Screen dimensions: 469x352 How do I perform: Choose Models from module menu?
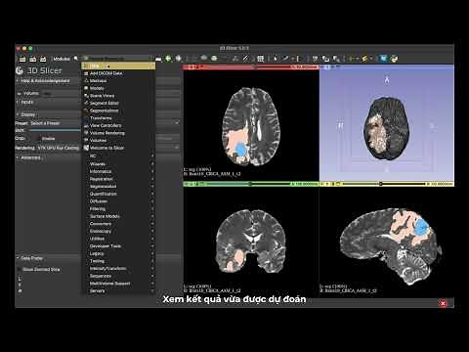pos(118,88)
